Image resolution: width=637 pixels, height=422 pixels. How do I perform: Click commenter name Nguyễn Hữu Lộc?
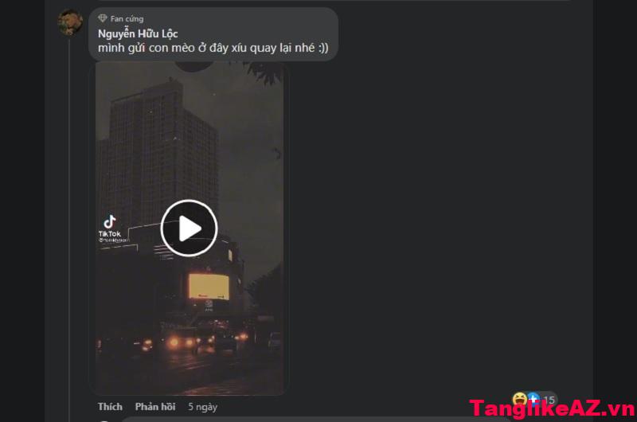pos(138,33)
